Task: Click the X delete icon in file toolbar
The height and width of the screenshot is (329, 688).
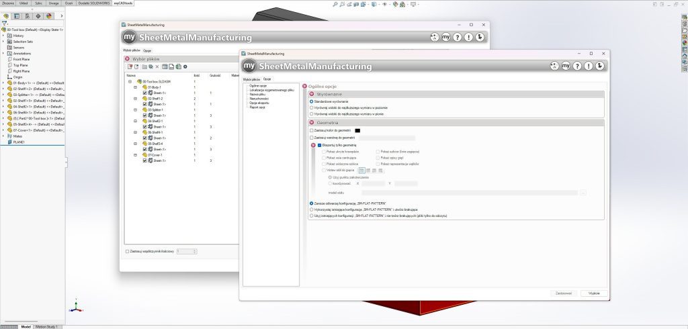Action: [x=157, y=66]
